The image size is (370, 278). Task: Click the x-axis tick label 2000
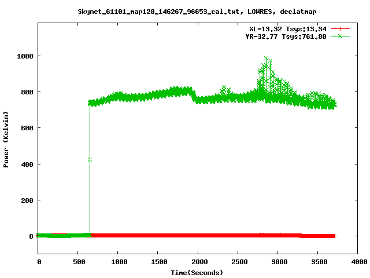pos(198,262)
